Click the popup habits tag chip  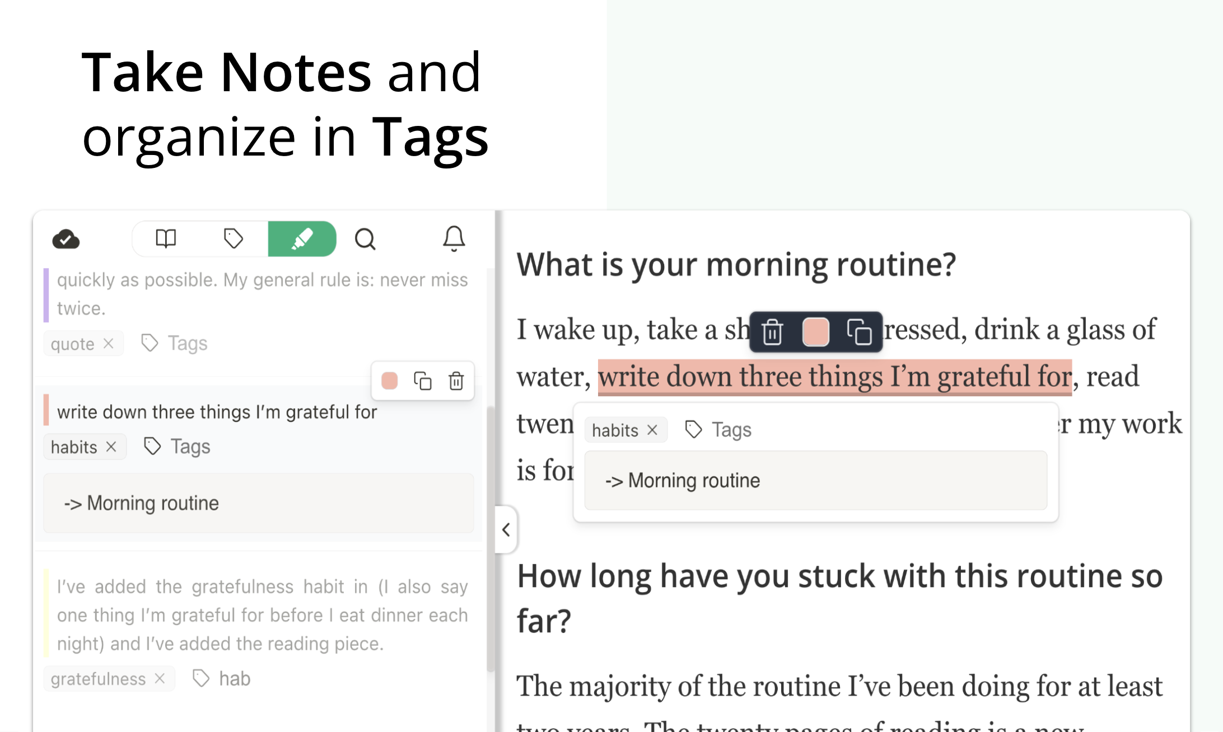point(626,430)
